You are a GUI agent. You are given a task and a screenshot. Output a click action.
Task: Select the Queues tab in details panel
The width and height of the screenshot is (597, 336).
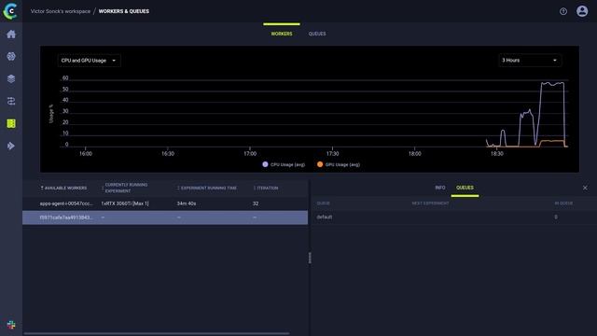[x=465, y=188]
